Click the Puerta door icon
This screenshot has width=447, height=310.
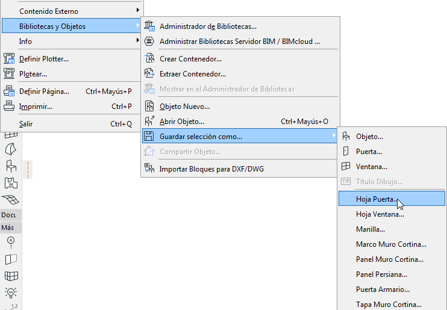tap(346, 151)
